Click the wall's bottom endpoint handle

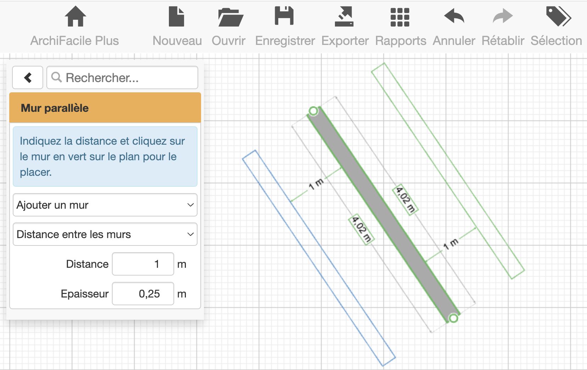point(453,318)
